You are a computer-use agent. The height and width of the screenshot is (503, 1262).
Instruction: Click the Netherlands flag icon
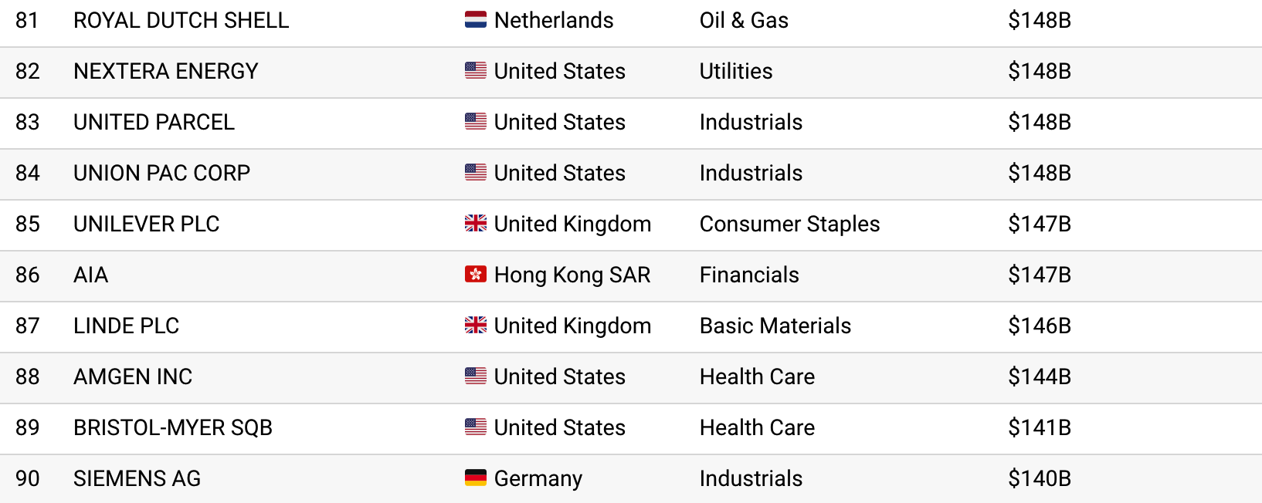[x=475, y=20]
